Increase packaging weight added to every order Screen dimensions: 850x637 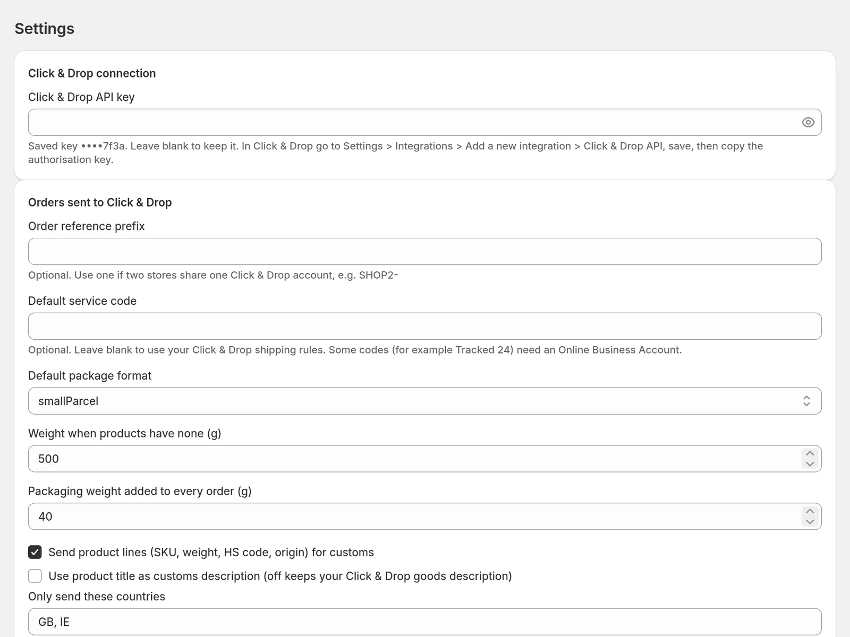(810, 512)
